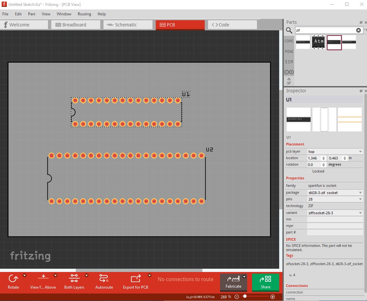
Task: Clear the parts search text
Action: (x=359, y=30)
